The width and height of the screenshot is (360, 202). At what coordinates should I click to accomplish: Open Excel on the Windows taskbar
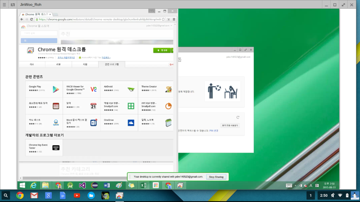tap(143, 185)
